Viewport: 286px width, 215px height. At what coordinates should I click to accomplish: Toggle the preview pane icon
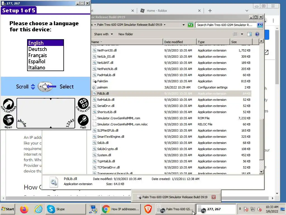coord(249,34)
